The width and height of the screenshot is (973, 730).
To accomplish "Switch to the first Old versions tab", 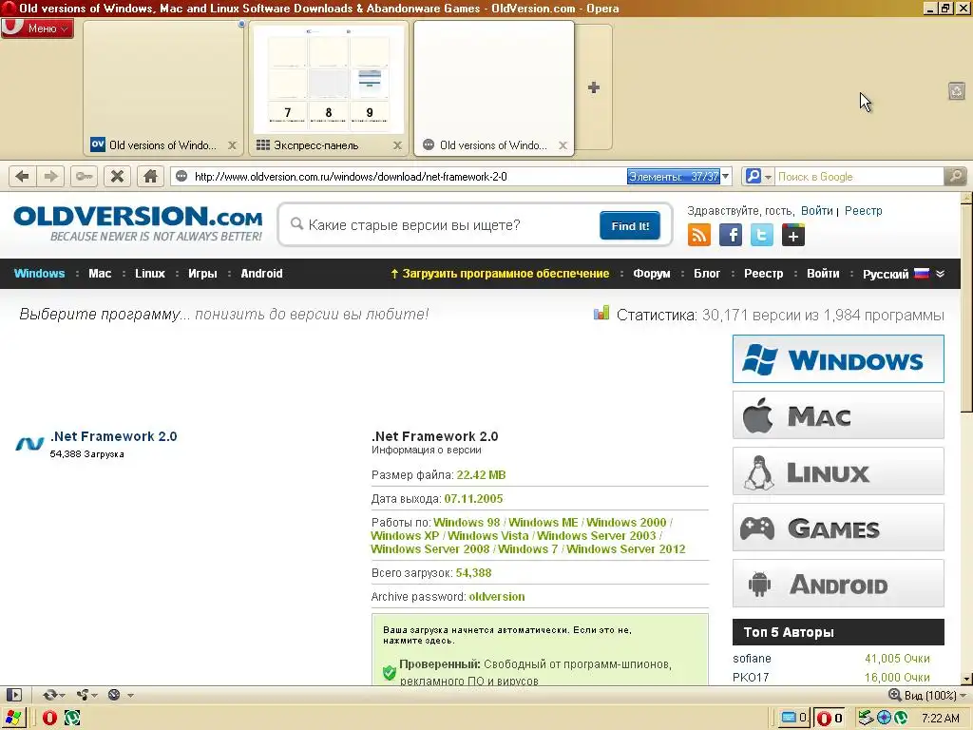I will (163, 87).
